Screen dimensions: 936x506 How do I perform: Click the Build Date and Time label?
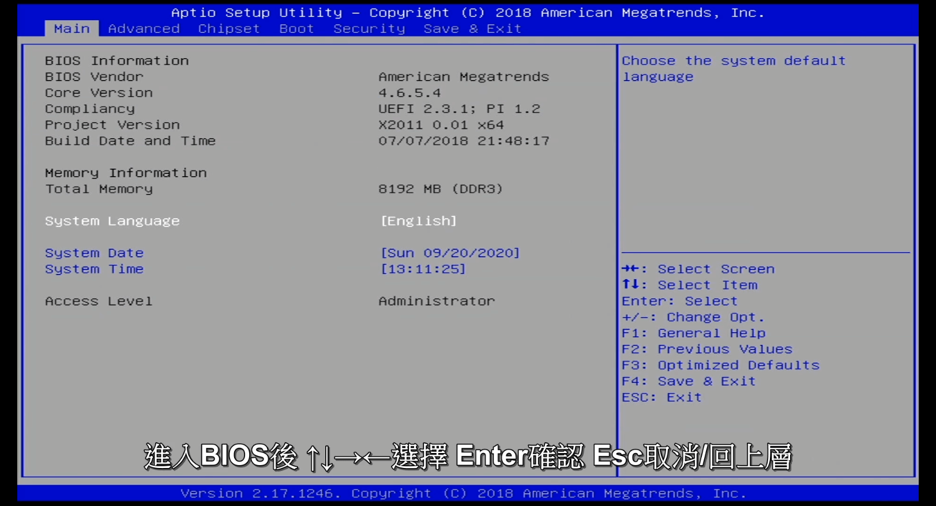[x=130, y=141]
